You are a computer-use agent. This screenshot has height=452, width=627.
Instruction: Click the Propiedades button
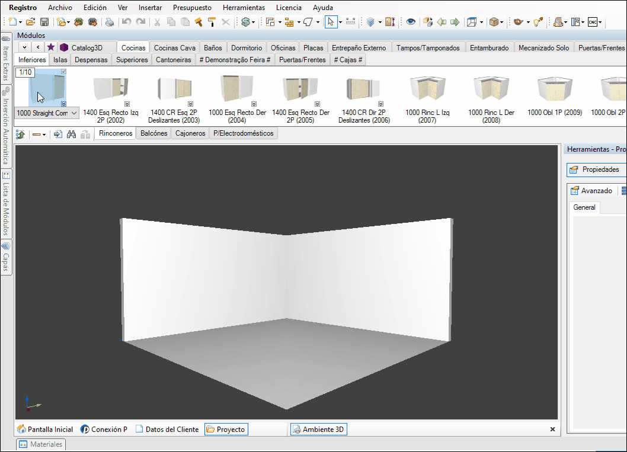point(596,169)
